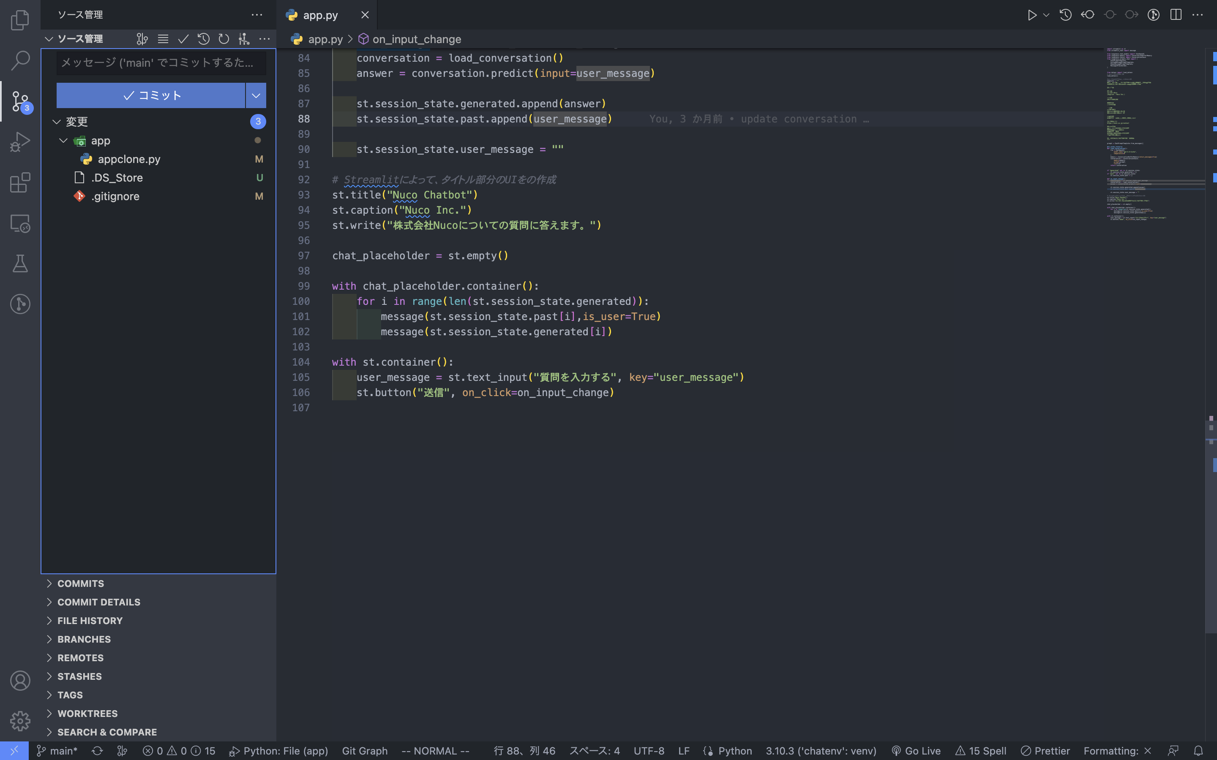Click the refresh icon in source control toolbar
1217x760 pixels.
(x=224, y=39)
